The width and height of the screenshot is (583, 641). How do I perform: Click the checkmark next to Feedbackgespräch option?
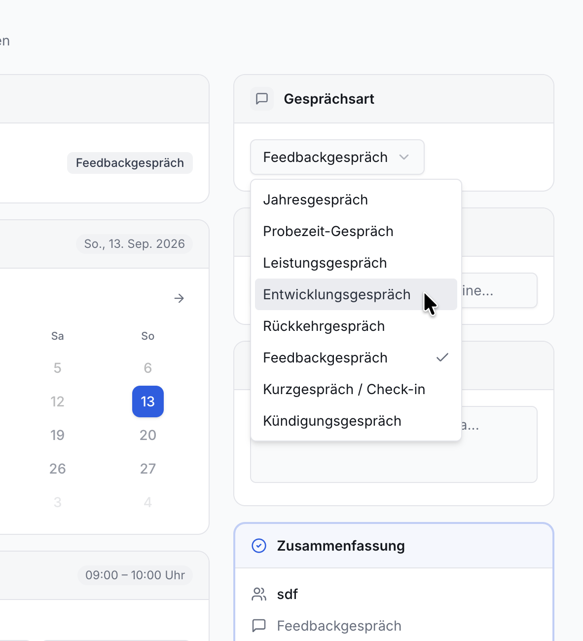coord(442,357)
